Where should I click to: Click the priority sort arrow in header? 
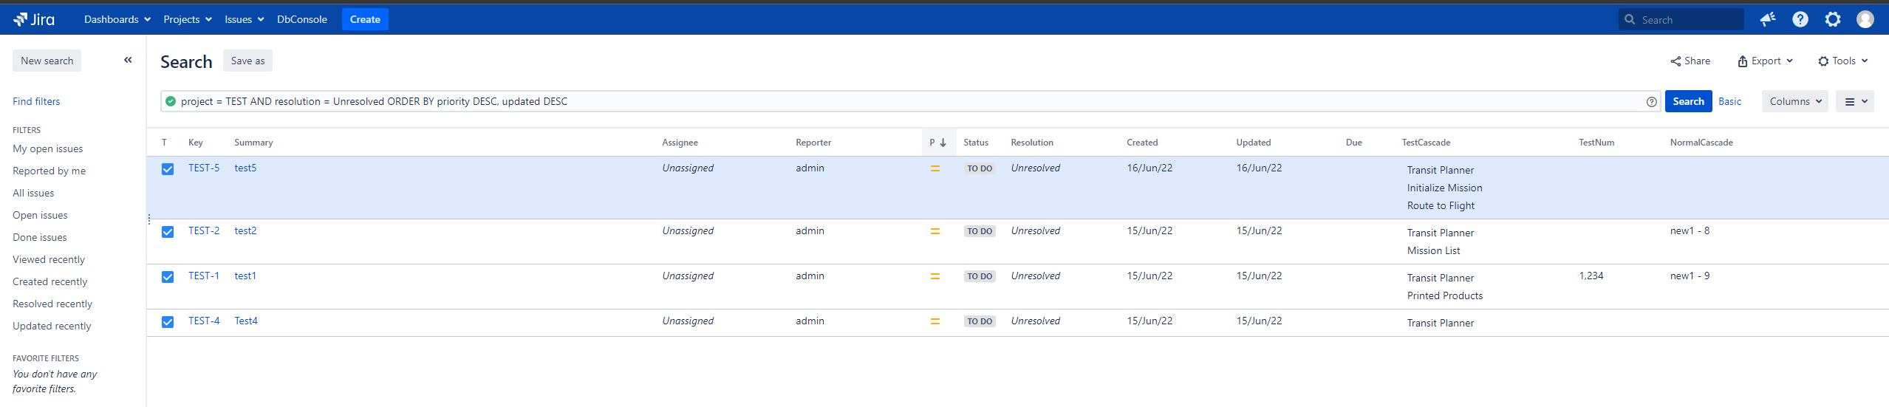[943, 143]
